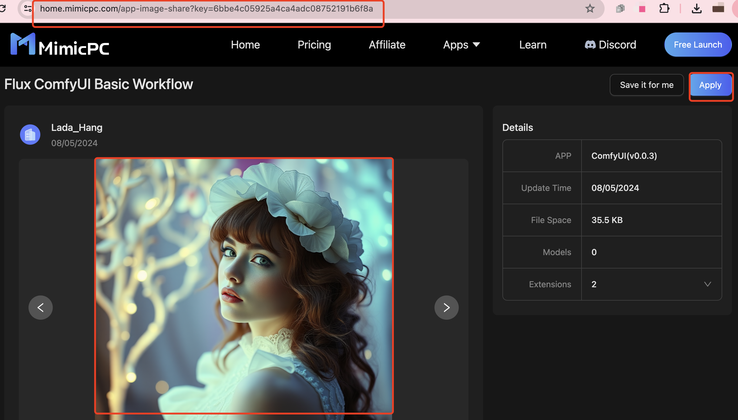View site information icon in address bar
Viewport: 738px width, 420px height.
(x=28, y=8)
